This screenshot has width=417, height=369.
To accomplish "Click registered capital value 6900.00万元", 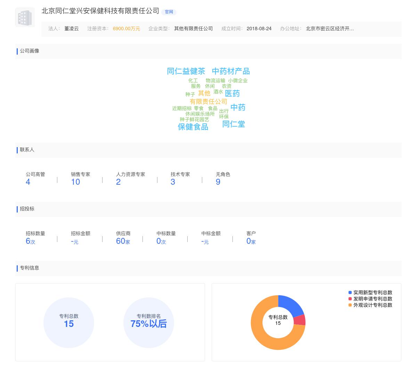I will point(126,29).
